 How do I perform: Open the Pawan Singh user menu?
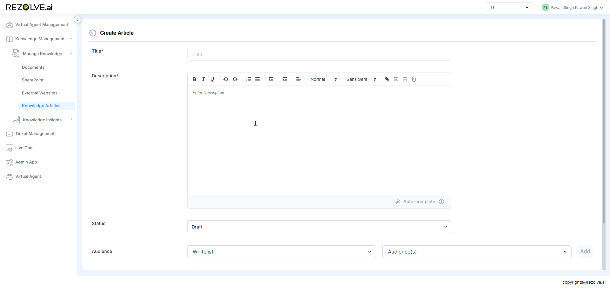[x=572, y=7]
